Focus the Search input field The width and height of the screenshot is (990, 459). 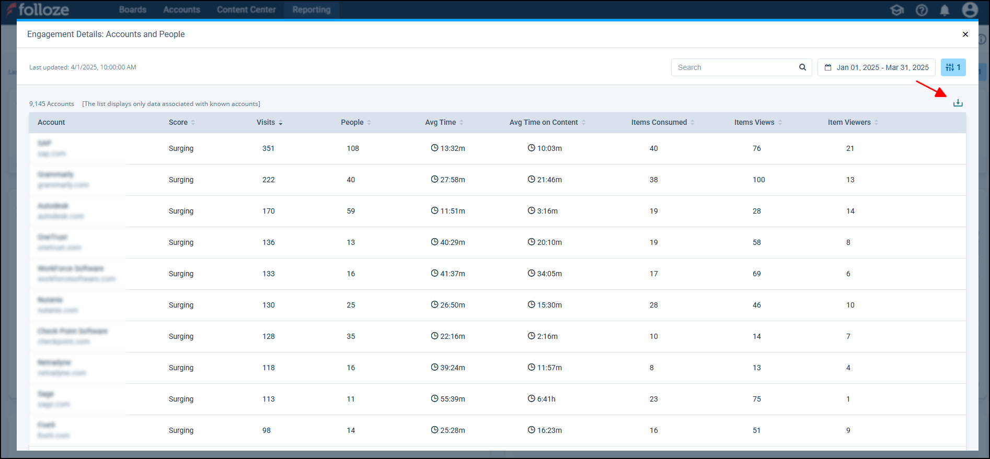734,67
